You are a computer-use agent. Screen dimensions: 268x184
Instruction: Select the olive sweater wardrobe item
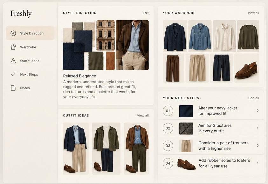(248, 36)
